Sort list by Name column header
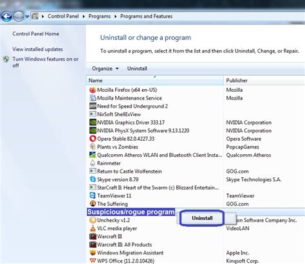 click(x=154, y=80)
